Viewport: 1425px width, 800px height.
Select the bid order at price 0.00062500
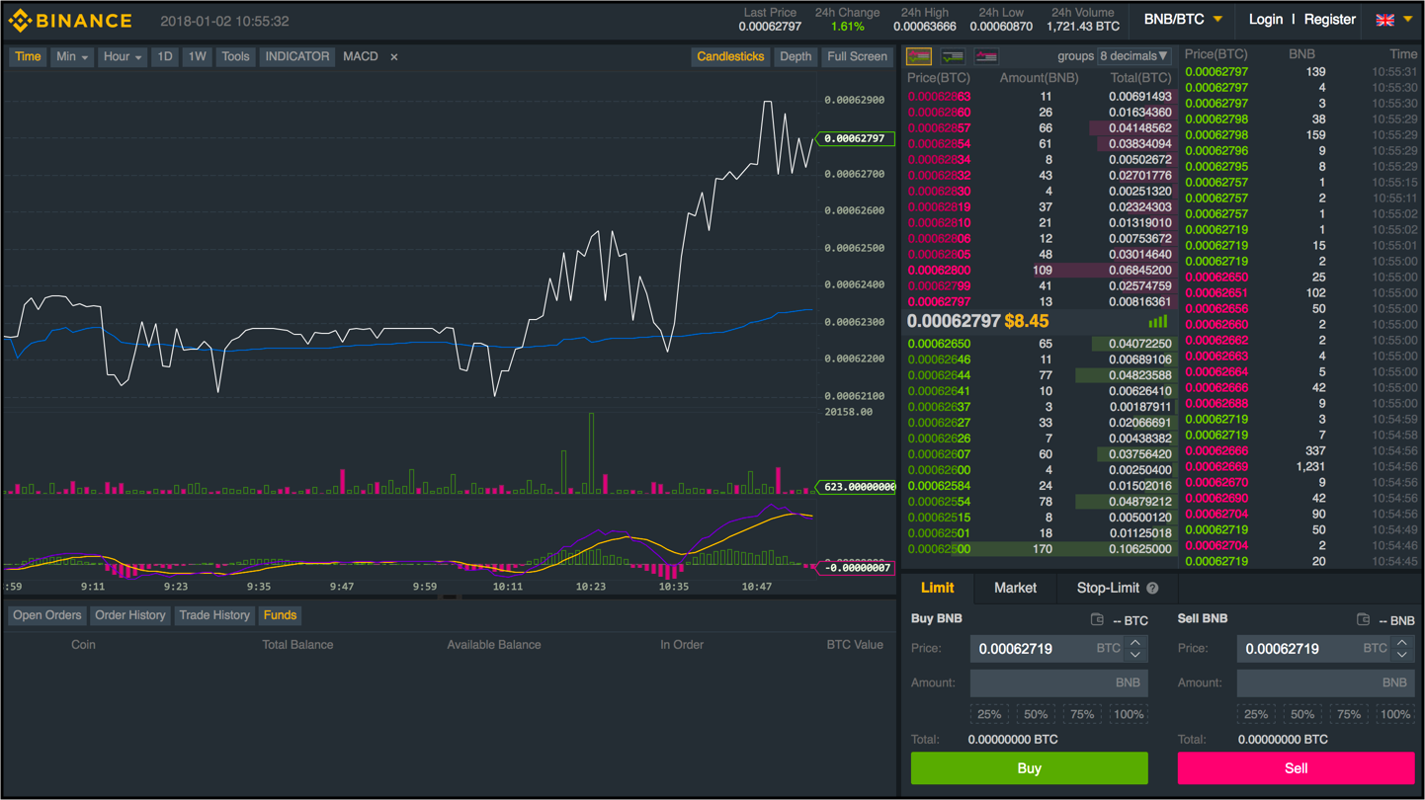[1040, 549]
